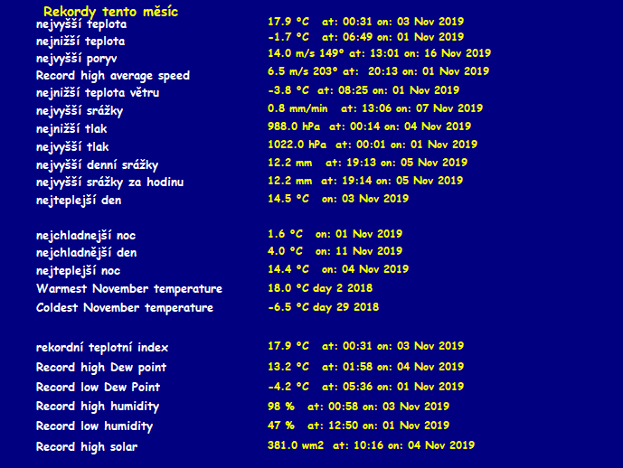Click the 'nejnižší tlak' label
The width and height of the screenshot is (623, 468).
[71, 129]
